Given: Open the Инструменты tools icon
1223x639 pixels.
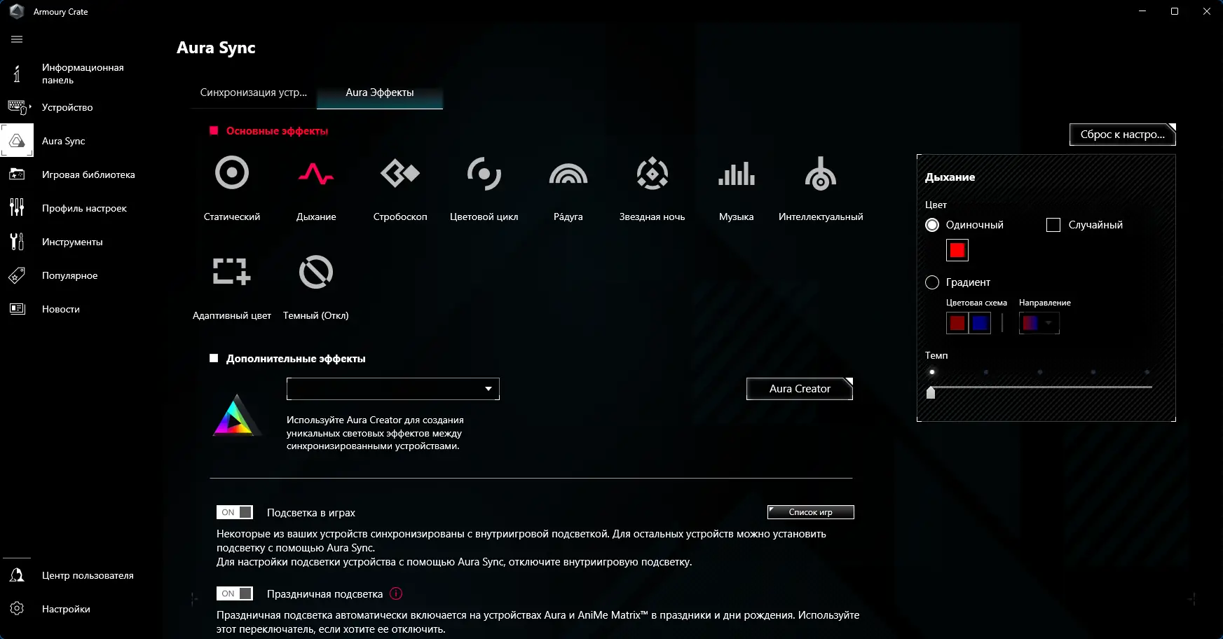Looking at the screenshot, I should pyautogui.click(x=17, y=242).
